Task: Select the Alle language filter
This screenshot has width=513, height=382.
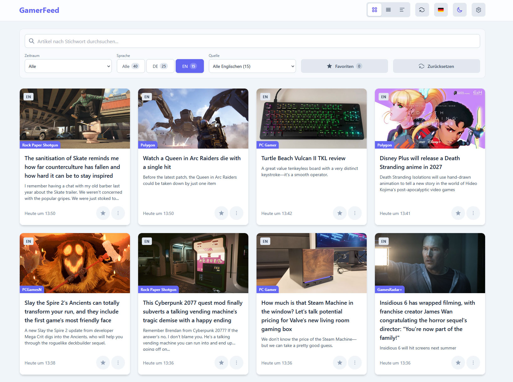Action: coord(131,66)
